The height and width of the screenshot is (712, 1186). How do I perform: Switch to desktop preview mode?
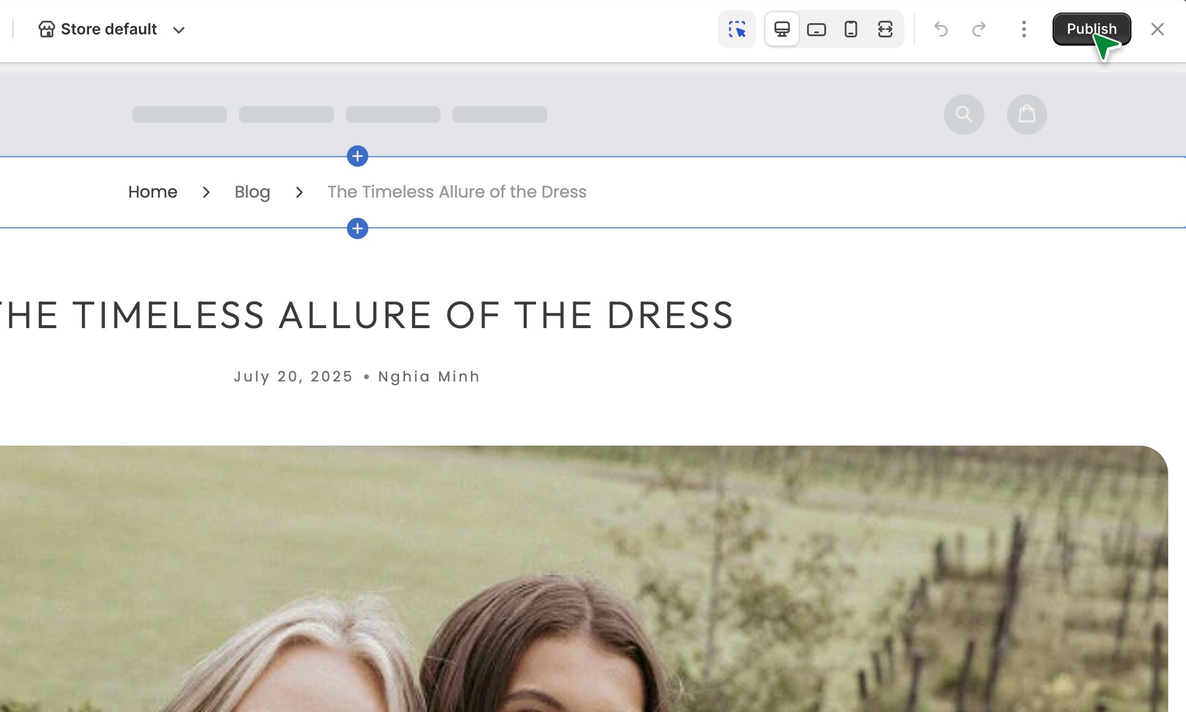(782, 29)
